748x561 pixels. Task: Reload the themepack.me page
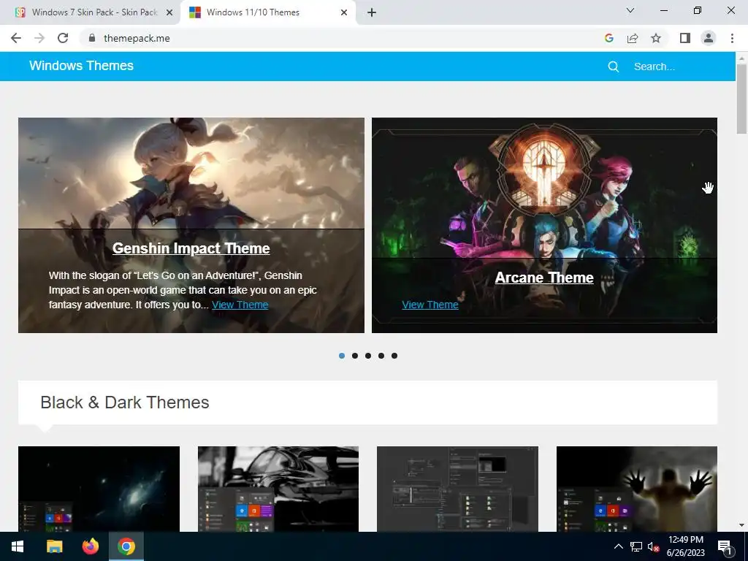[63, 38]
